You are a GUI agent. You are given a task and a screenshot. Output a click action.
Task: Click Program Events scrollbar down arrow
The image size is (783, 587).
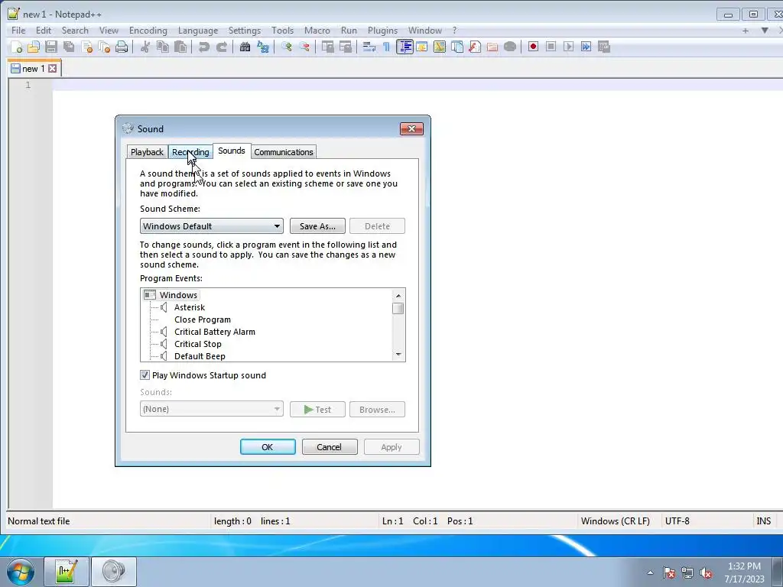398,355
